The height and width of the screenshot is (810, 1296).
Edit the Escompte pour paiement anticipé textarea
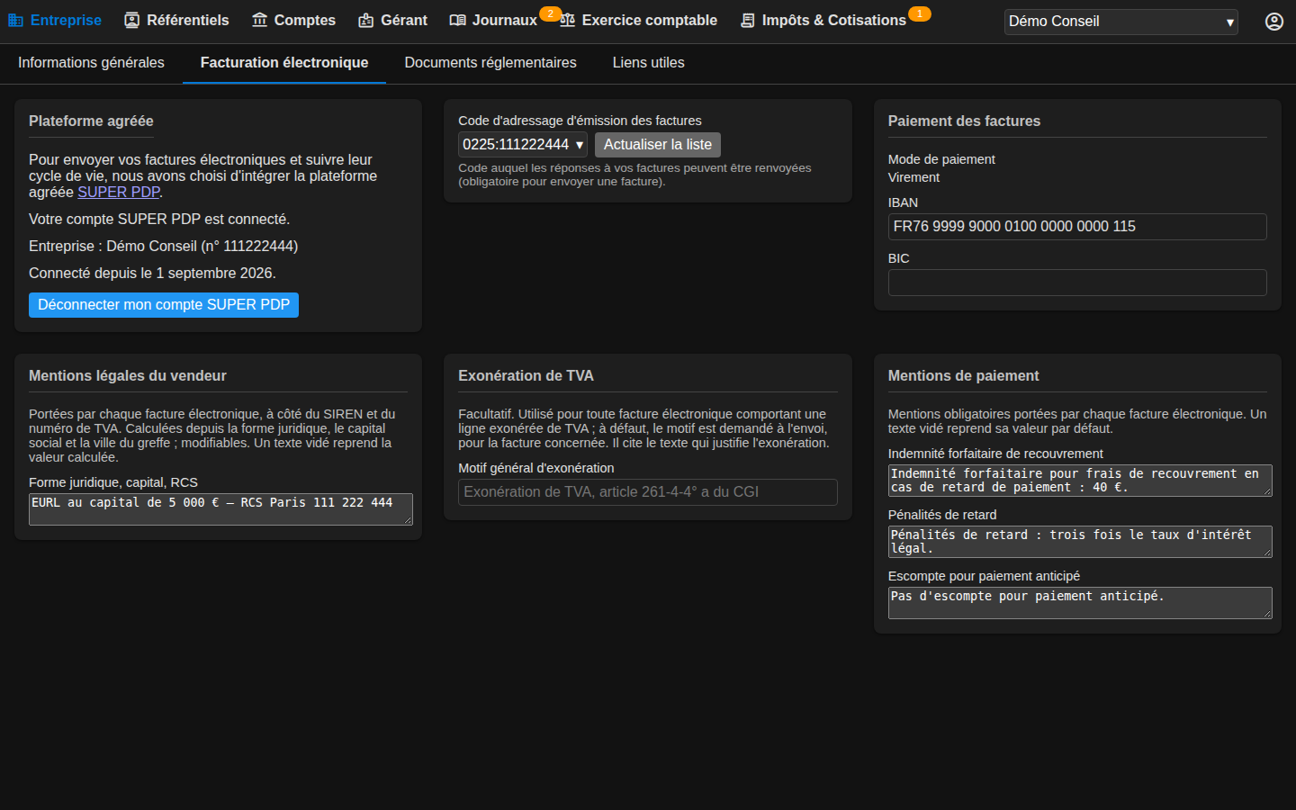coord(1080,603)
